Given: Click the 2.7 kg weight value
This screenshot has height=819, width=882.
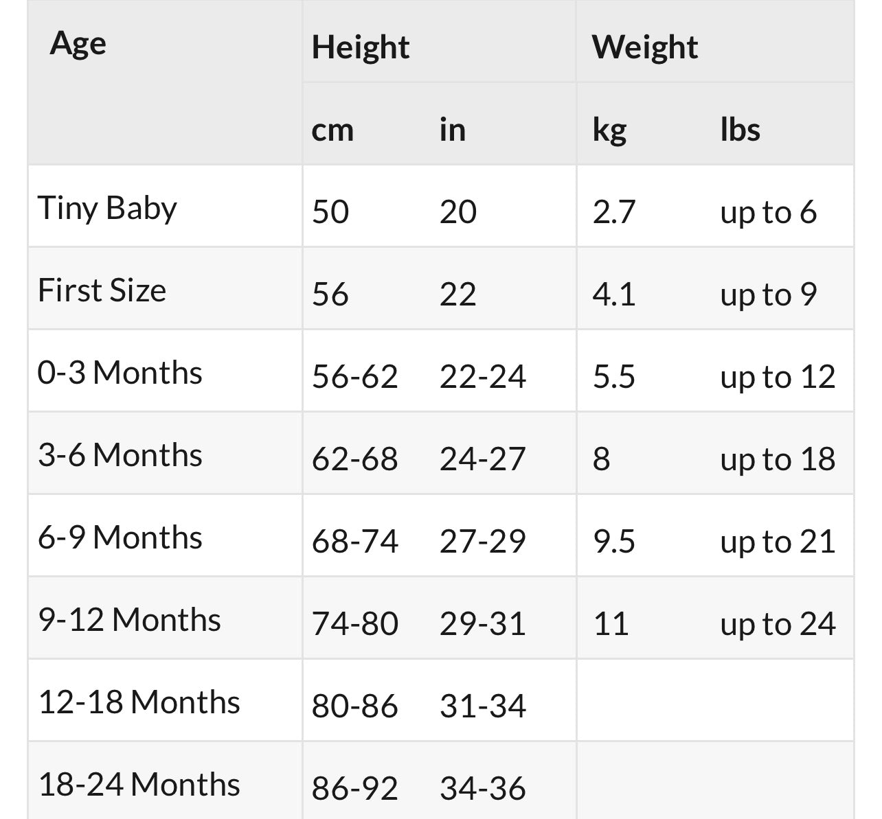Looking at the screenshot, I should (x=613, y=212).
